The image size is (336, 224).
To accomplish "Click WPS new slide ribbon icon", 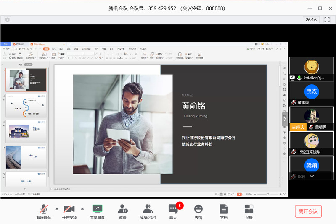I will 44,54.
